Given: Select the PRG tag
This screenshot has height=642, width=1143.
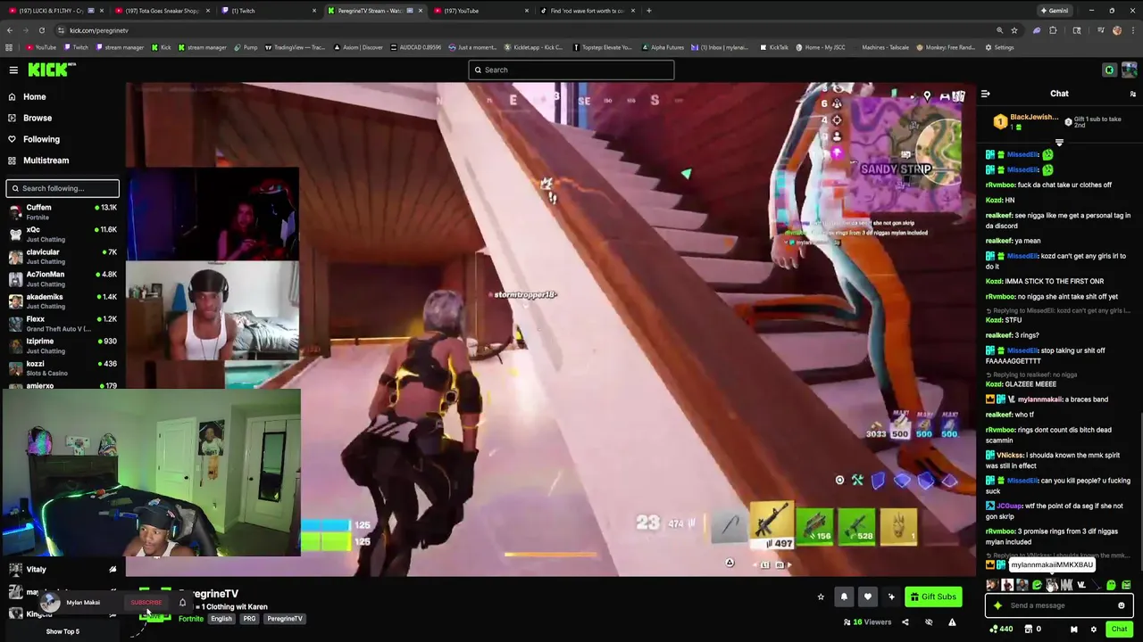Looking at the screenshot, I should pos(249,619).
